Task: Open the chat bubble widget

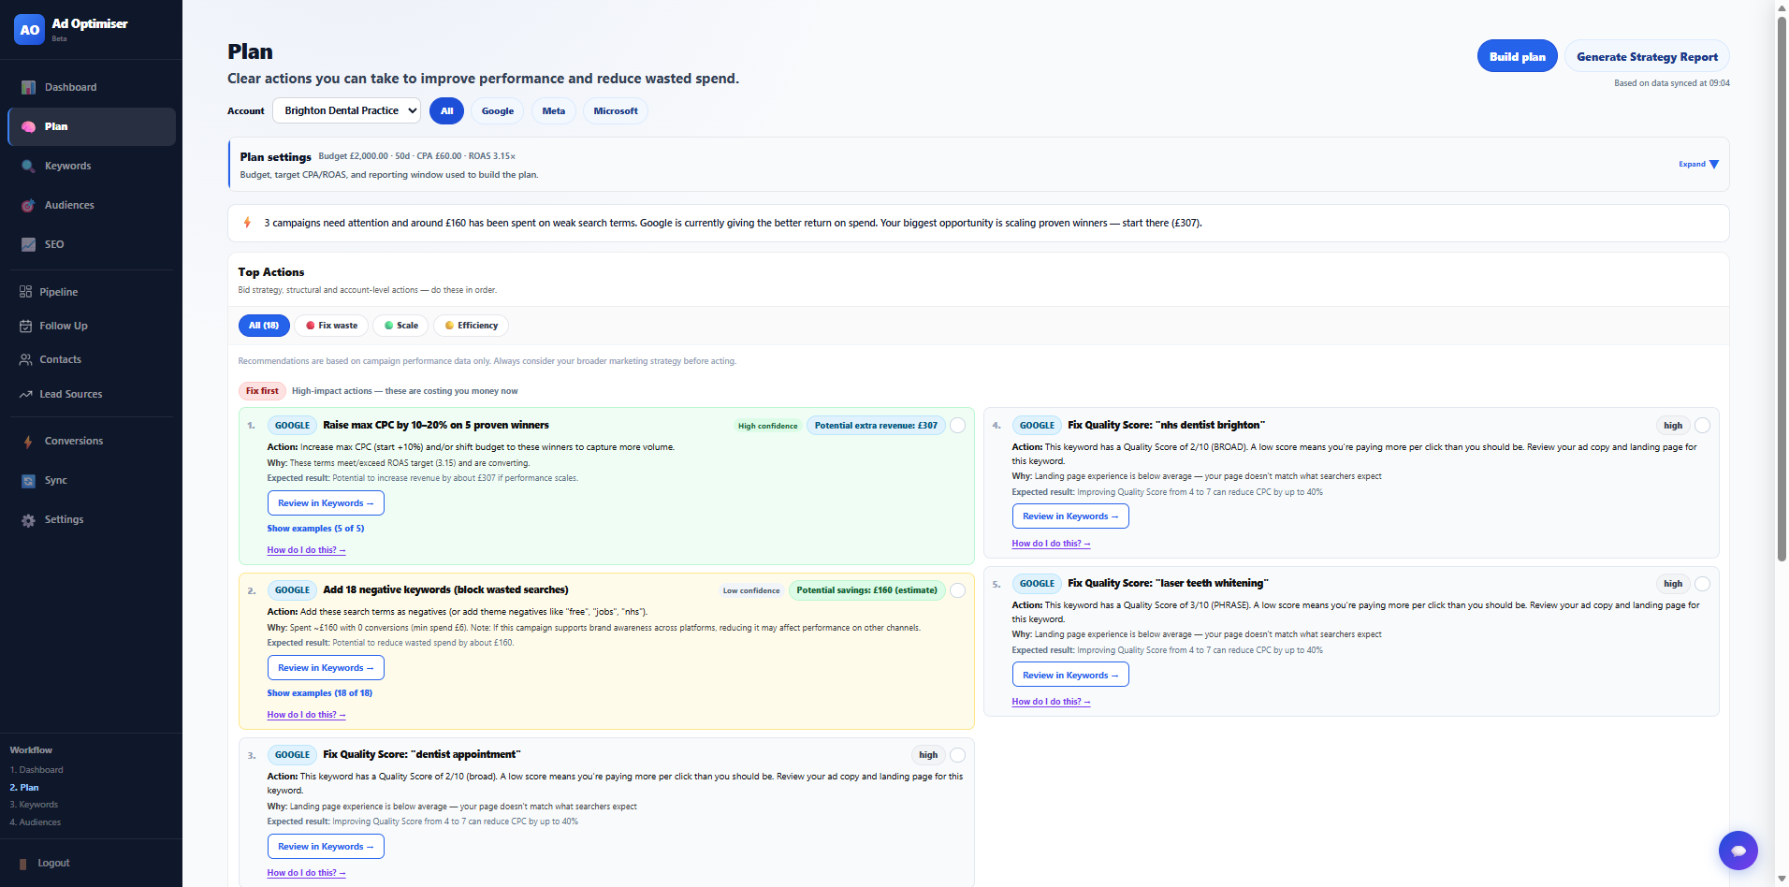Action: [1738, 851]
